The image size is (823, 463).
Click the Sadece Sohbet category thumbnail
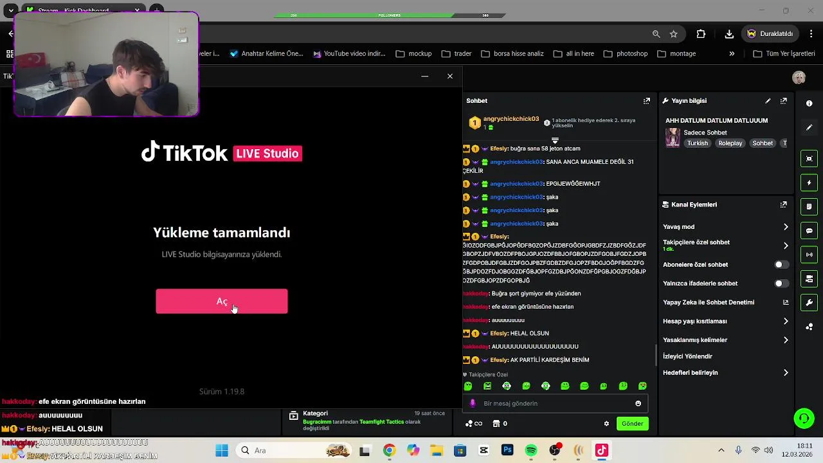673,138
